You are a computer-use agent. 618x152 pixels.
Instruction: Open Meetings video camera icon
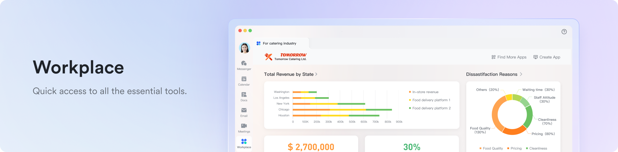(244, 126)
